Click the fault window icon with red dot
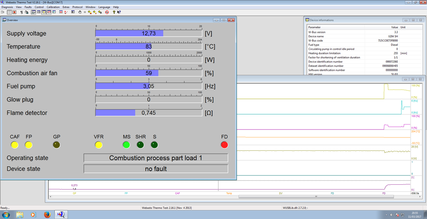Screen dimensions: 427x219 tap(61, 12)
